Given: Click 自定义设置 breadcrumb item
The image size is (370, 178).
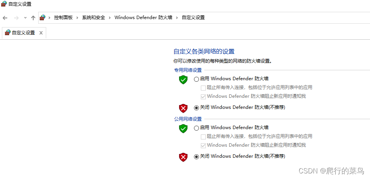Looking at the screenshot, I should pyautogui.click(x=193, y=18).
